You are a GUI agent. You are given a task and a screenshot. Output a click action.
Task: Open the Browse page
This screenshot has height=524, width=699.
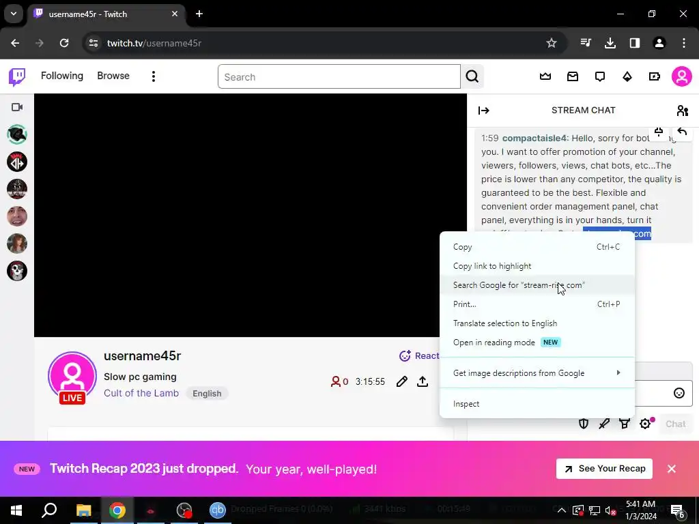(x=113, y=76)
